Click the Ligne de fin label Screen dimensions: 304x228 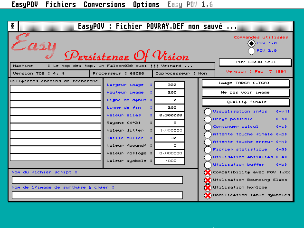pos(123,108)
